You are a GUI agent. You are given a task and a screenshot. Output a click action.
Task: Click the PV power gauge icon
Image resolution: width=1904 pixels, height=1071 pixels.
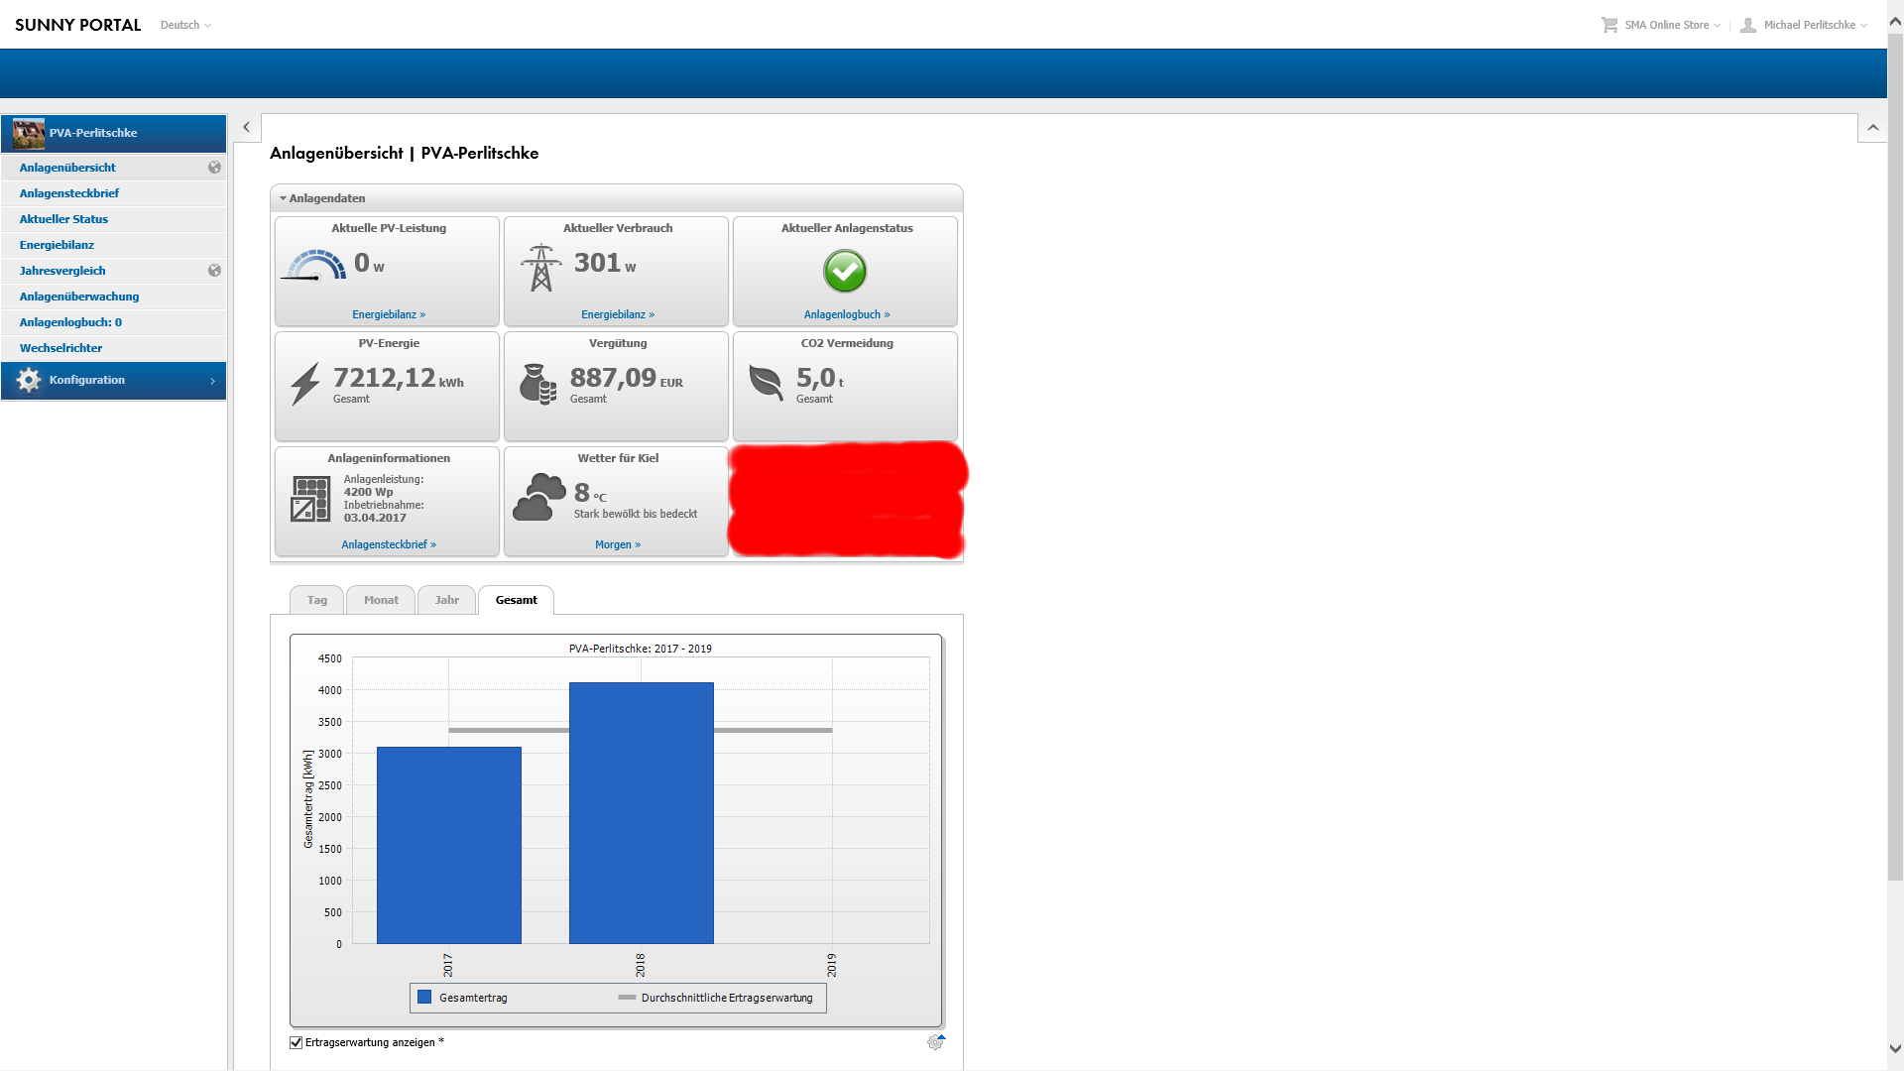coord(316,266)
